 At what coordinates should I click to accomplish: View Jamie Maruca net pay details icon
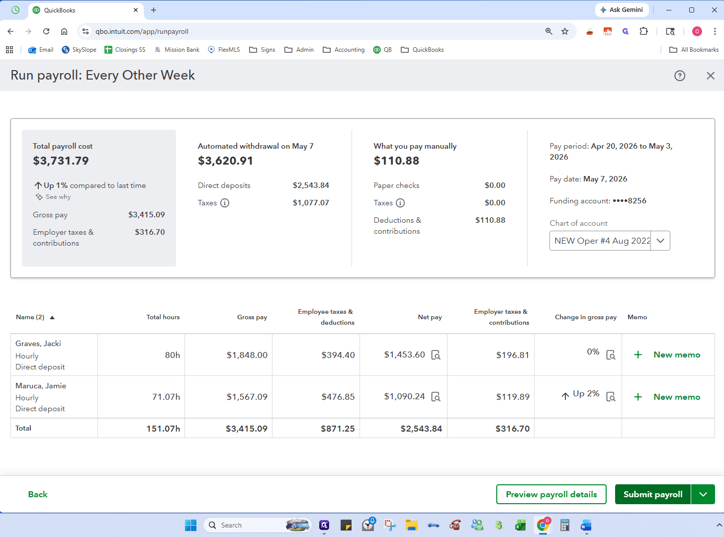(x=436, y=397)
